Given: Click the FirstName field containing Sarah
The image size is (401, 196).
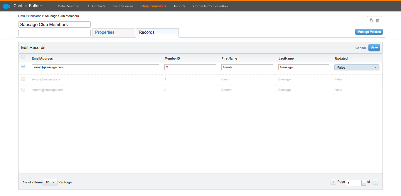Looking at the screenshot, I should 247,67.
